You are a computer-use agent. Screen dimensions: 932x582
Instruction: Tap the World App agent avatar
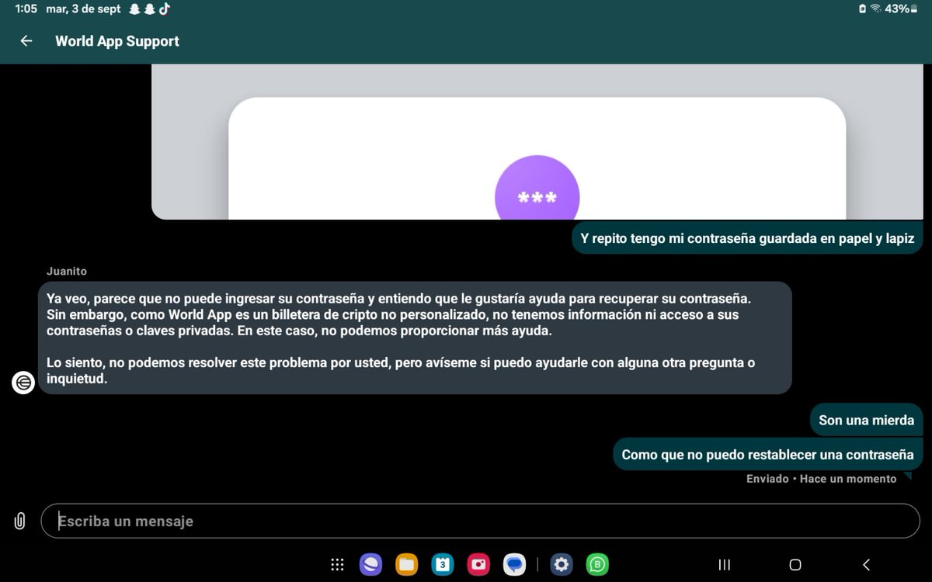click(23, 383)
